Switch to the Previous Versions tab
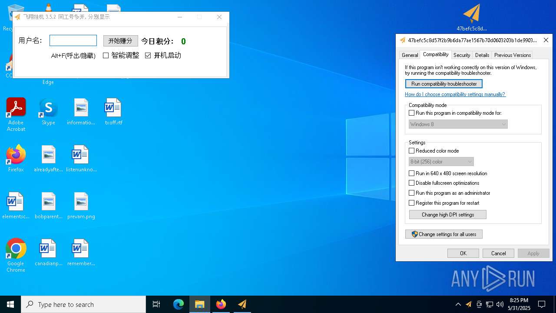 513,55
